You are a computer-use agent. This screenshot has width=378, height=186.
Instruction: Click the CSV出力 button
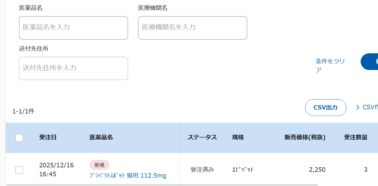click(x=325, y=107)
